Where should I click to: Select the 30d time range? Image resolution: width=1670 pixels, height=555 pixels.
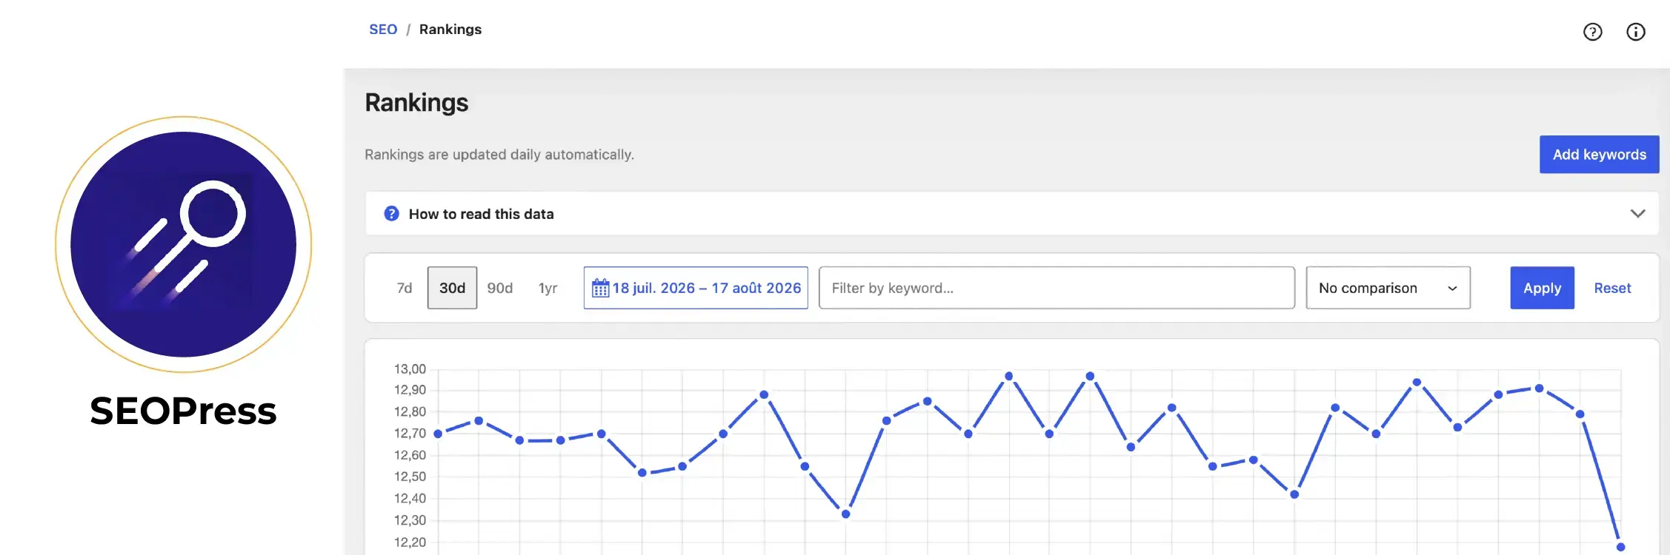click(x=452, y=288)
